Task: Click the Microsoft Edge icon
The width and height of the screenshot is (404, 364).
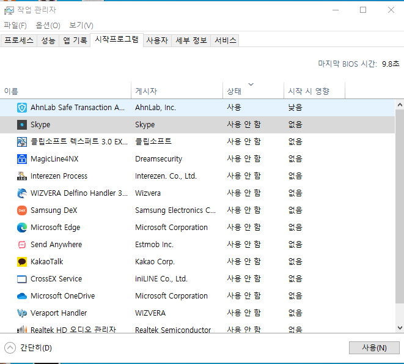Action: (x=22, y=228)
